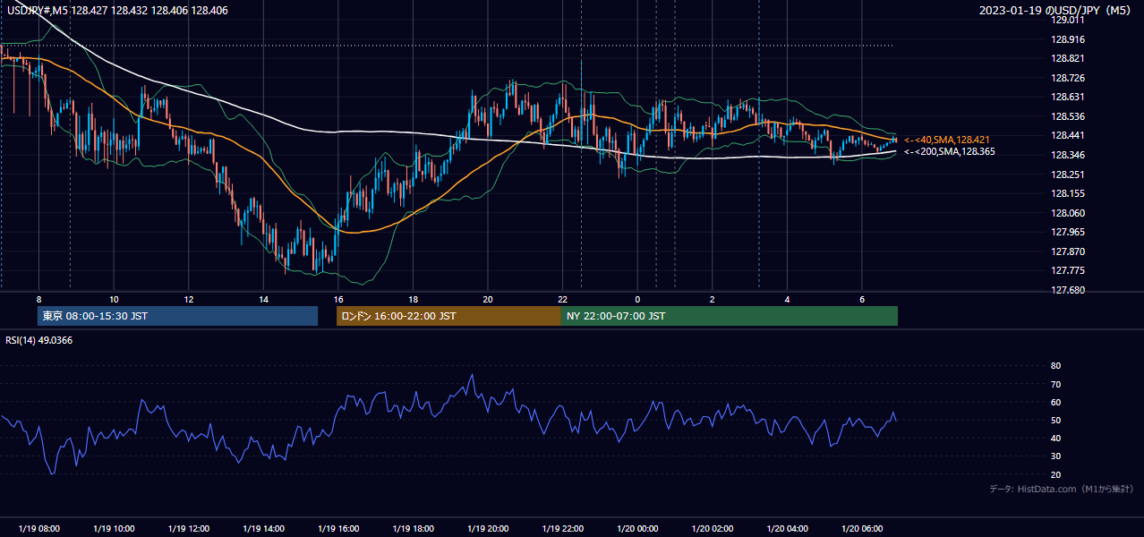Screen dimensions: 1144x537
Task: Click hour label 14 under the price chart
Action: click(x=263, y=299)
